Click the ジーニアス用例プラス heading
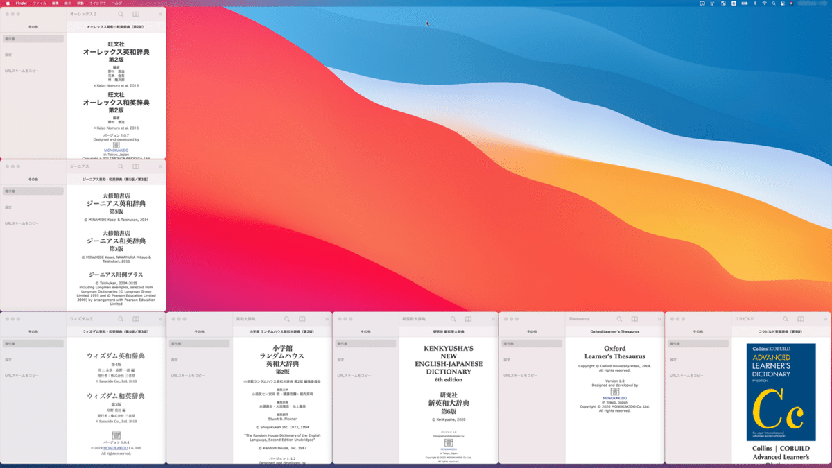 (x=116, y=275)
